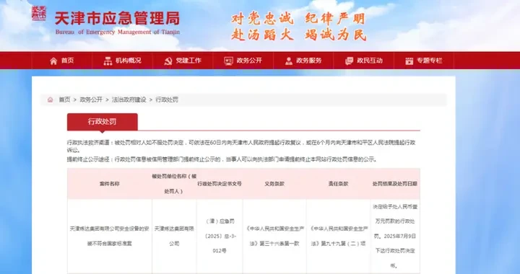Click the case name cell 天津辉达集团有限公司安全设备
This screenshot has width=520, height=274.
pos(110,236)
